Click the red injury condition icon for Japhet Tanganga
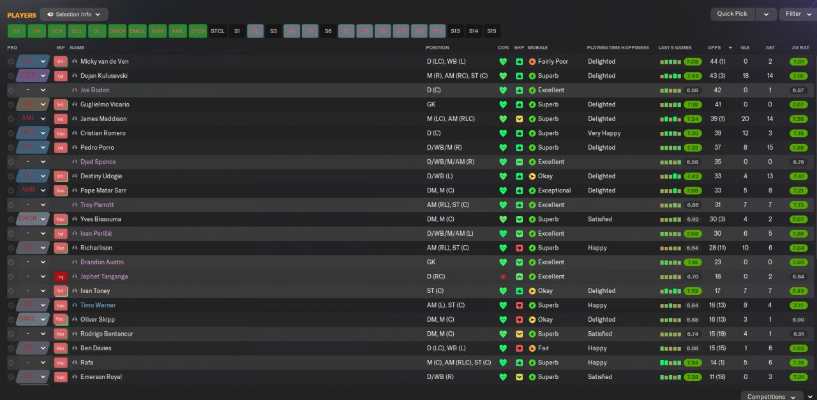This screenshot has width=817, height=400. [x=503, y=276]
